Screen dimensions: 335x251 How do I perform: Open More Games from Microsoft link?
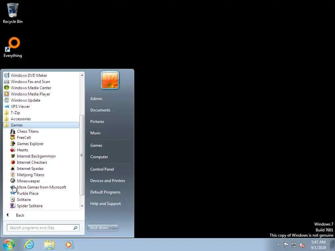coord(41,187)
